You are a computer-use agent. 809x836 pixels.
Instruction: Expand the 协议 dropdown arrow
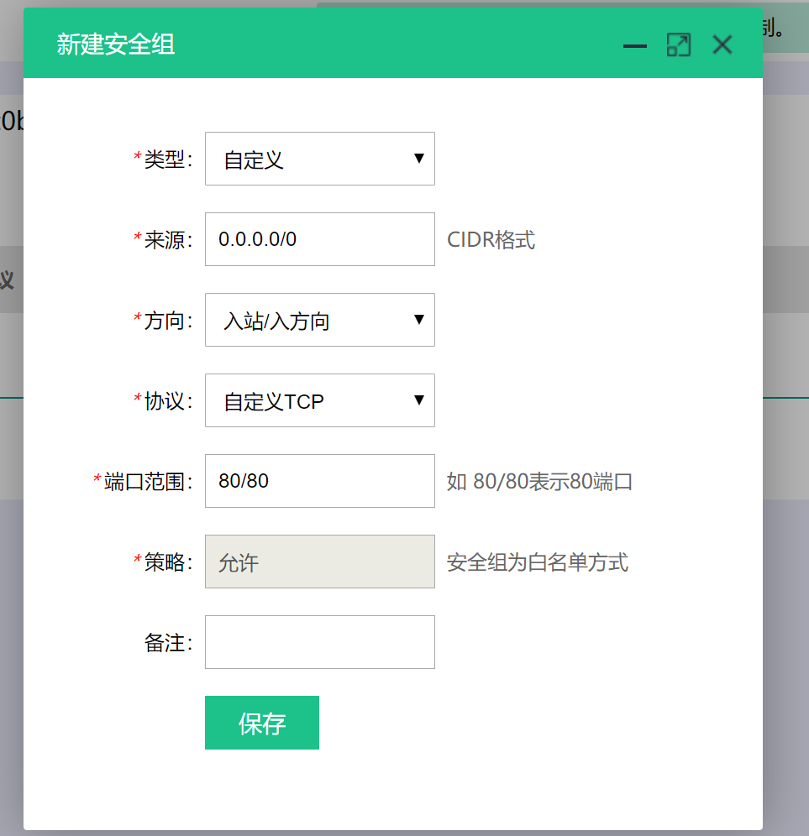point(419,400)
